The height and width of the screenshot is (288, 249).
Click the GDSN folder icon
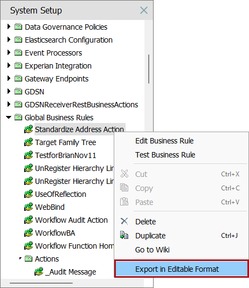[x=18, y=91]
